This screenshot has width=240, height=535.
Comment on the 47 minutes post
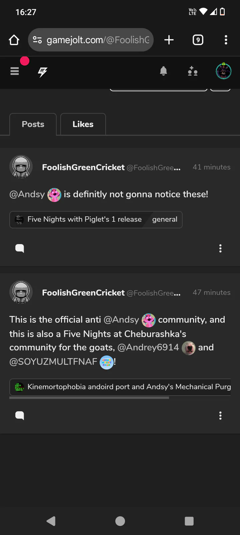[x=20, y=415]
